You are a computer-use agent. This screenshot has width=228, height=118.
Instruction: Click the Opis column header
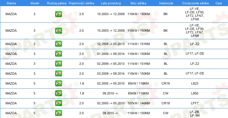click(219, 3)
